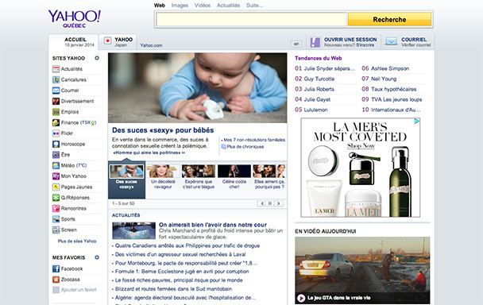483x305 pixels.
Task: Open 'Des suces «sexy» pour bébés' headline
Action: (x=163, y=130)
